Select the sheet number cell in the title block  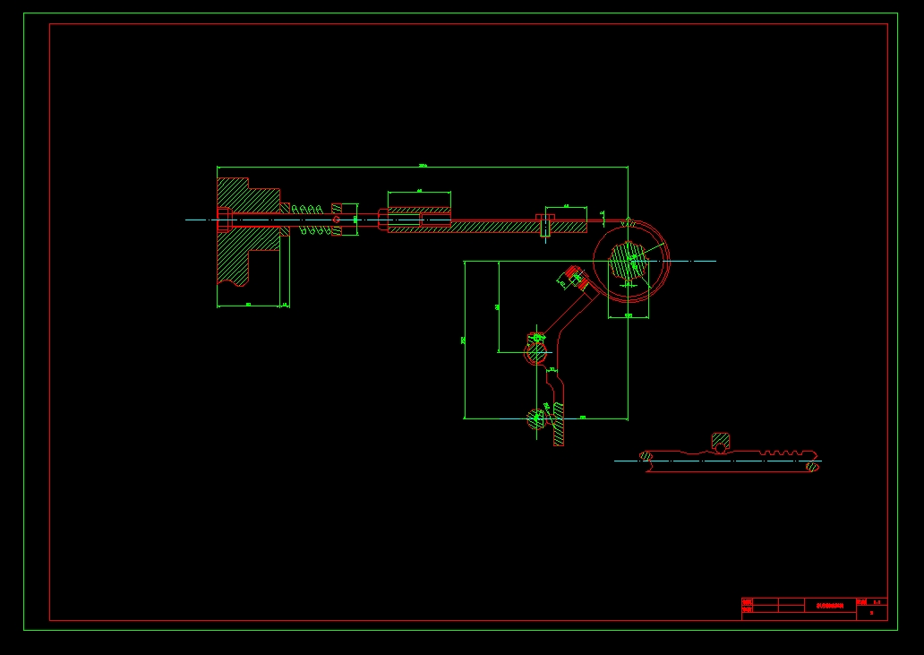[871, 613]
